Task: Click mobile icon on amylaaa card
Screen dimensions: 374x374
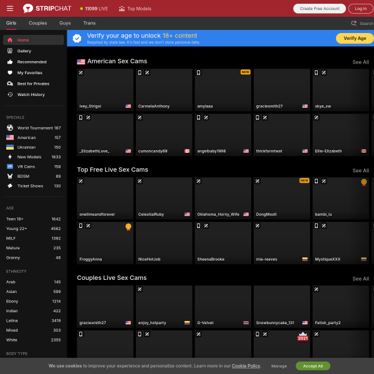Action: [x=198, y=72]
